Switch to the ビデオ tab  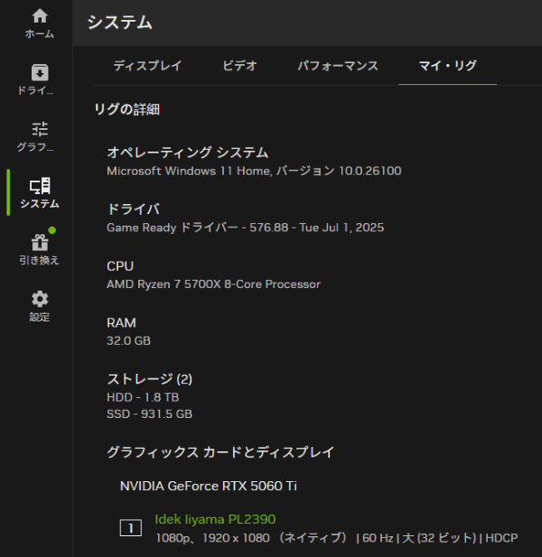pos(239,66)
